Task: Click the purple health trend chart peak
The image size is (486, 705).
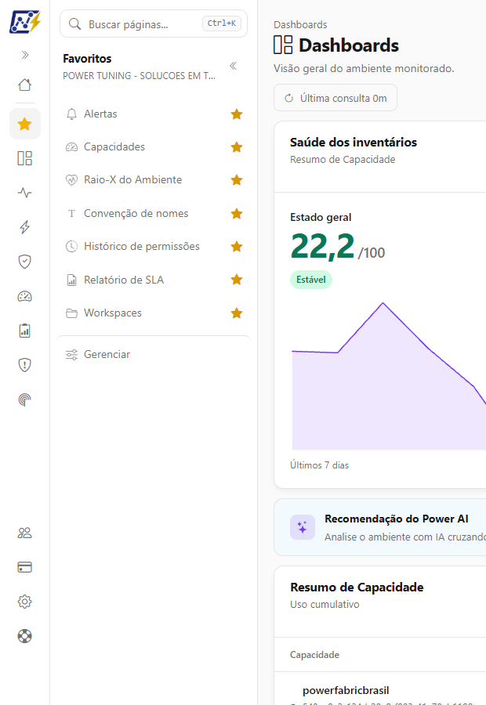Action: (383, 303)
